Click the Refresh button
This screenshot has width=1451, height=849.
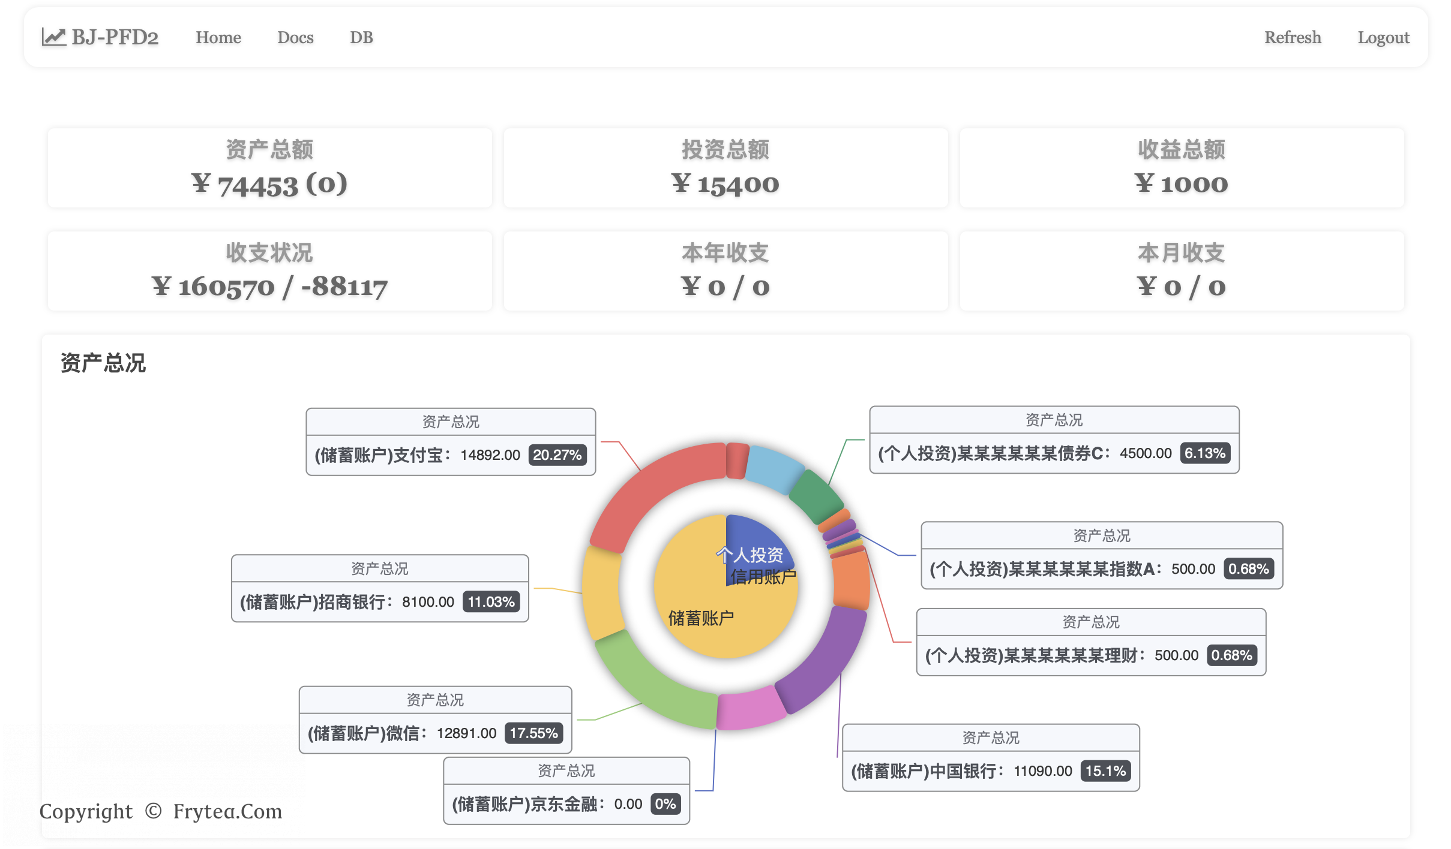tap(1293, 37)
